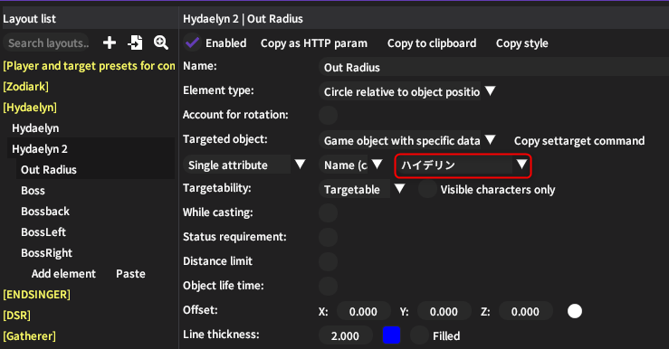Viewport: 669px width, 349px height.
Task: Select the BossLeft element
Action: [43, 232]
